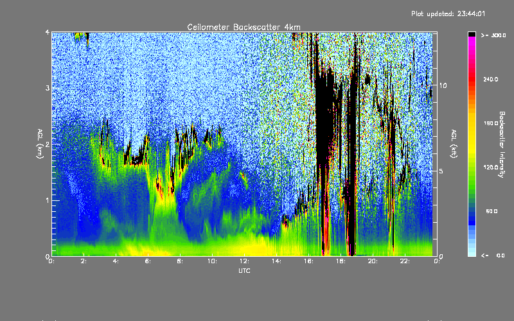Click the 10 kft tick label
This screenshot has height=321, width=514.
tap(443, 85)
